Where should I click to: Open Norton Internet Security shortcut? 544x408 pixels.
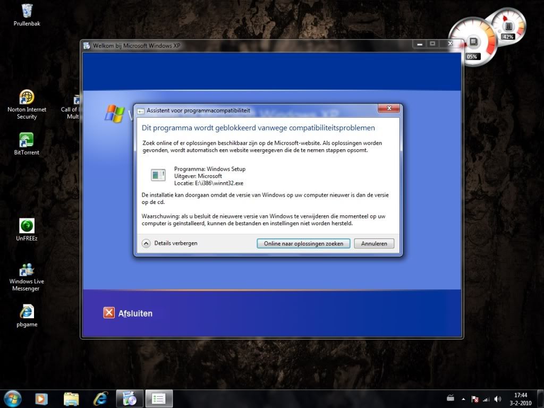27,105
